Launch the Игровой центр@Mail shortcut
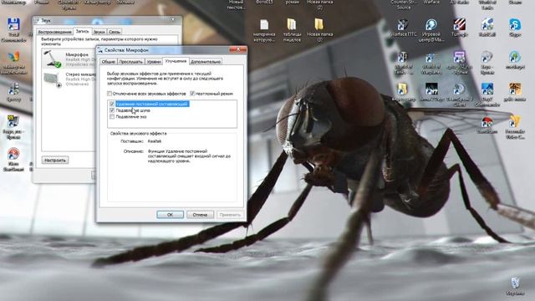This screenshot has width=535, height=301. click(431, 25)
